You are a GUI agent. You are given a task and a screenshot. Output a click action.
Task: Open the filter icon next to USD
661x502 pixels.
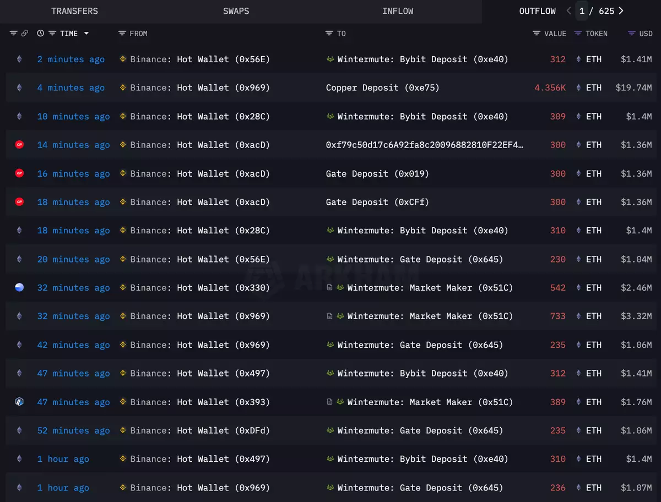(x=632, y=34)
